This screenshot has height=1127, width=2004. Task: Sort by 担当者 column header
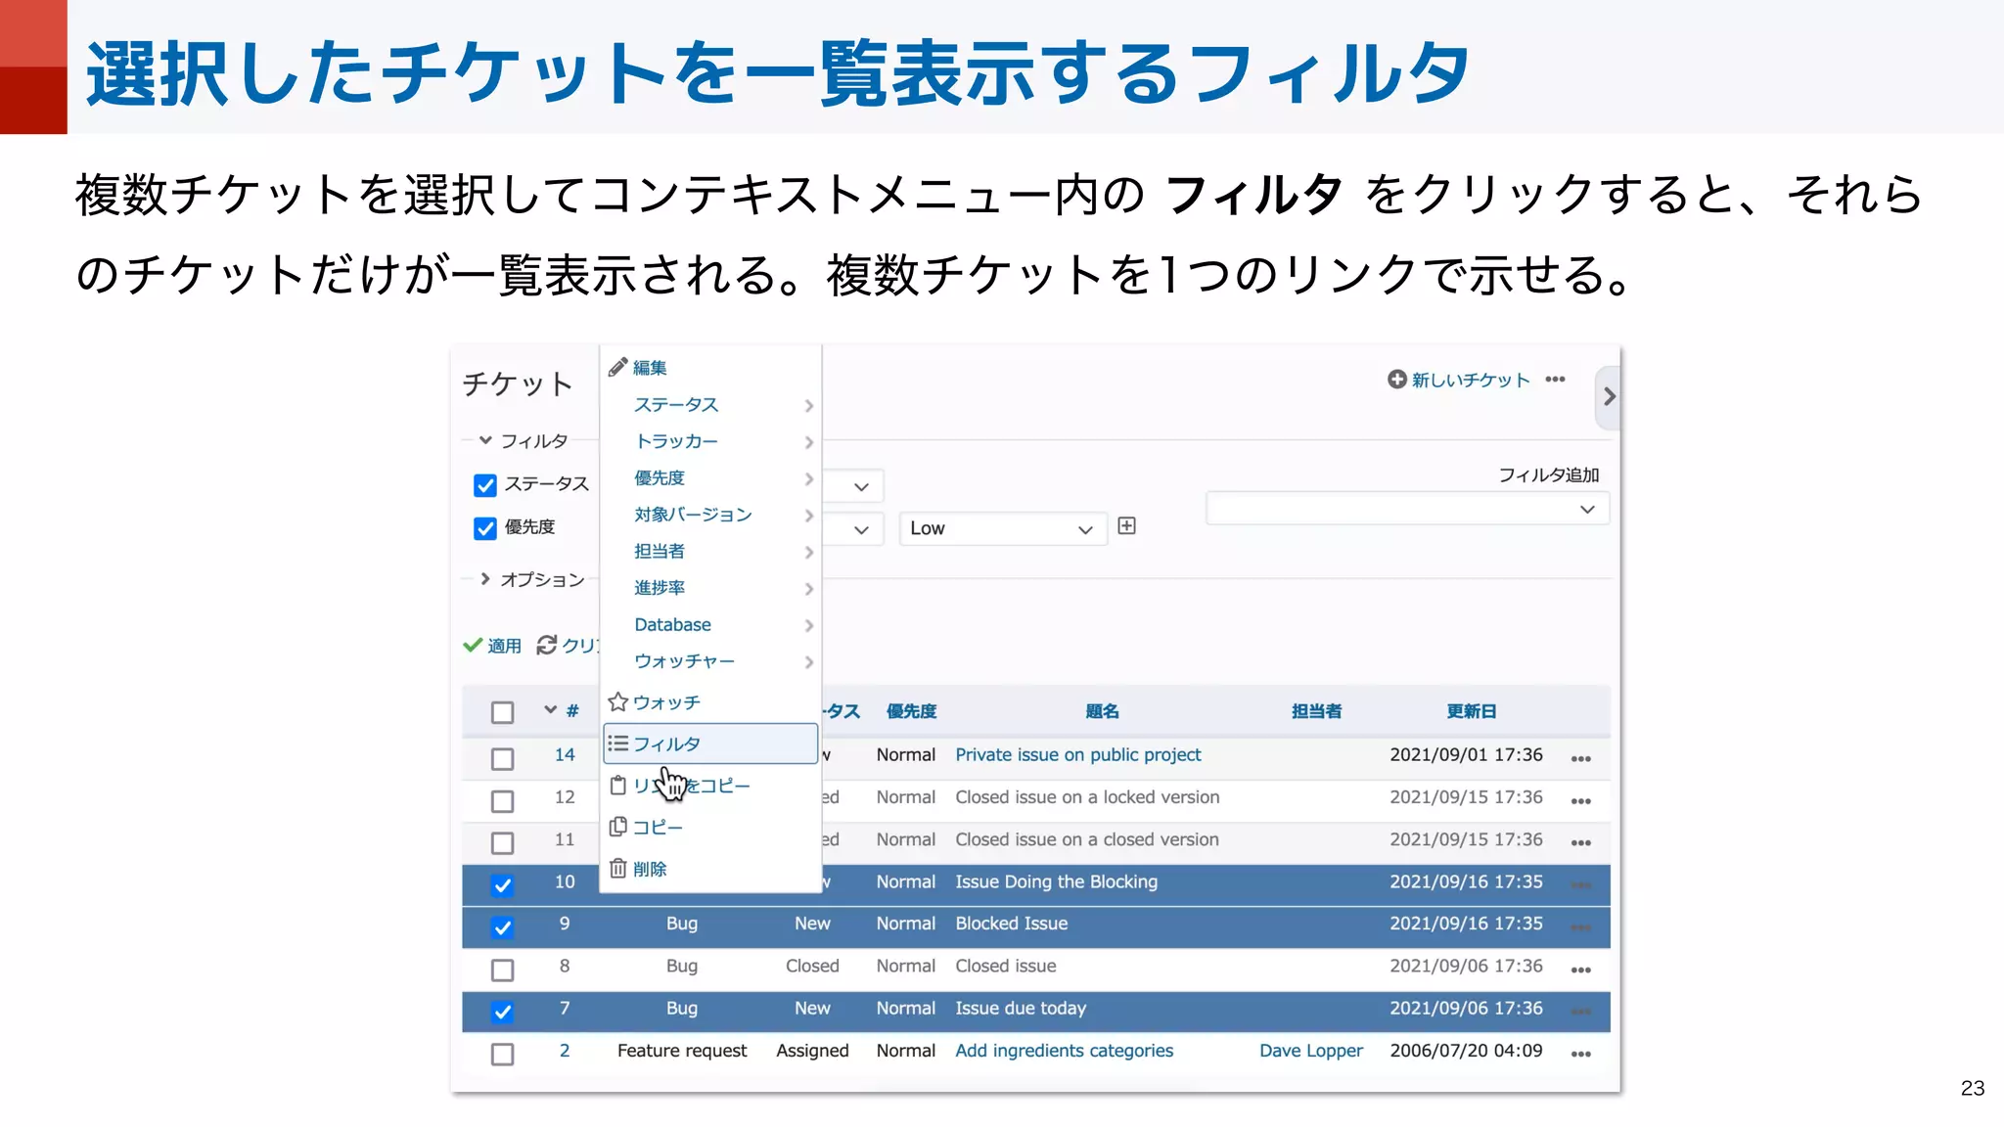[1316, 711]
